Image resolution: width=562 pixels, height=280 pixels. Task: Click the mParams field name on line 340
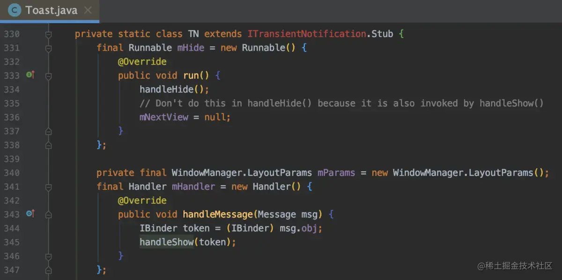click(x=336, y=173)
